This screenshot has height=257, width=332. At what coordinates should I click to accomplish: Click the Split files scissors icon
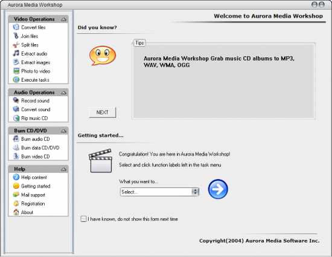click(16, 45)
